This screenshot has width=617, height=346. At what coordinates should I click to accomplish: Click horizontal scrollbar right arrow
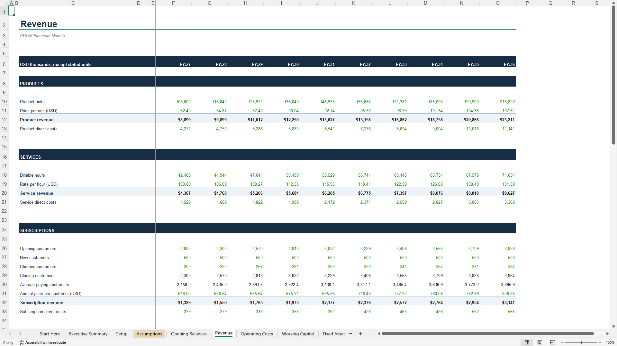coord(607,334)
